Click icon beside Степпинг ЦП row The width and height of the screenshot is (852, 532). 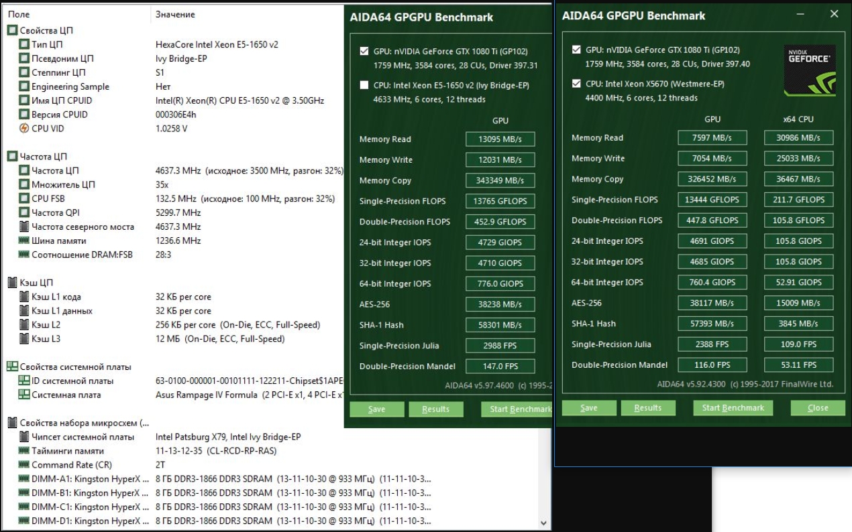[24, 73]
